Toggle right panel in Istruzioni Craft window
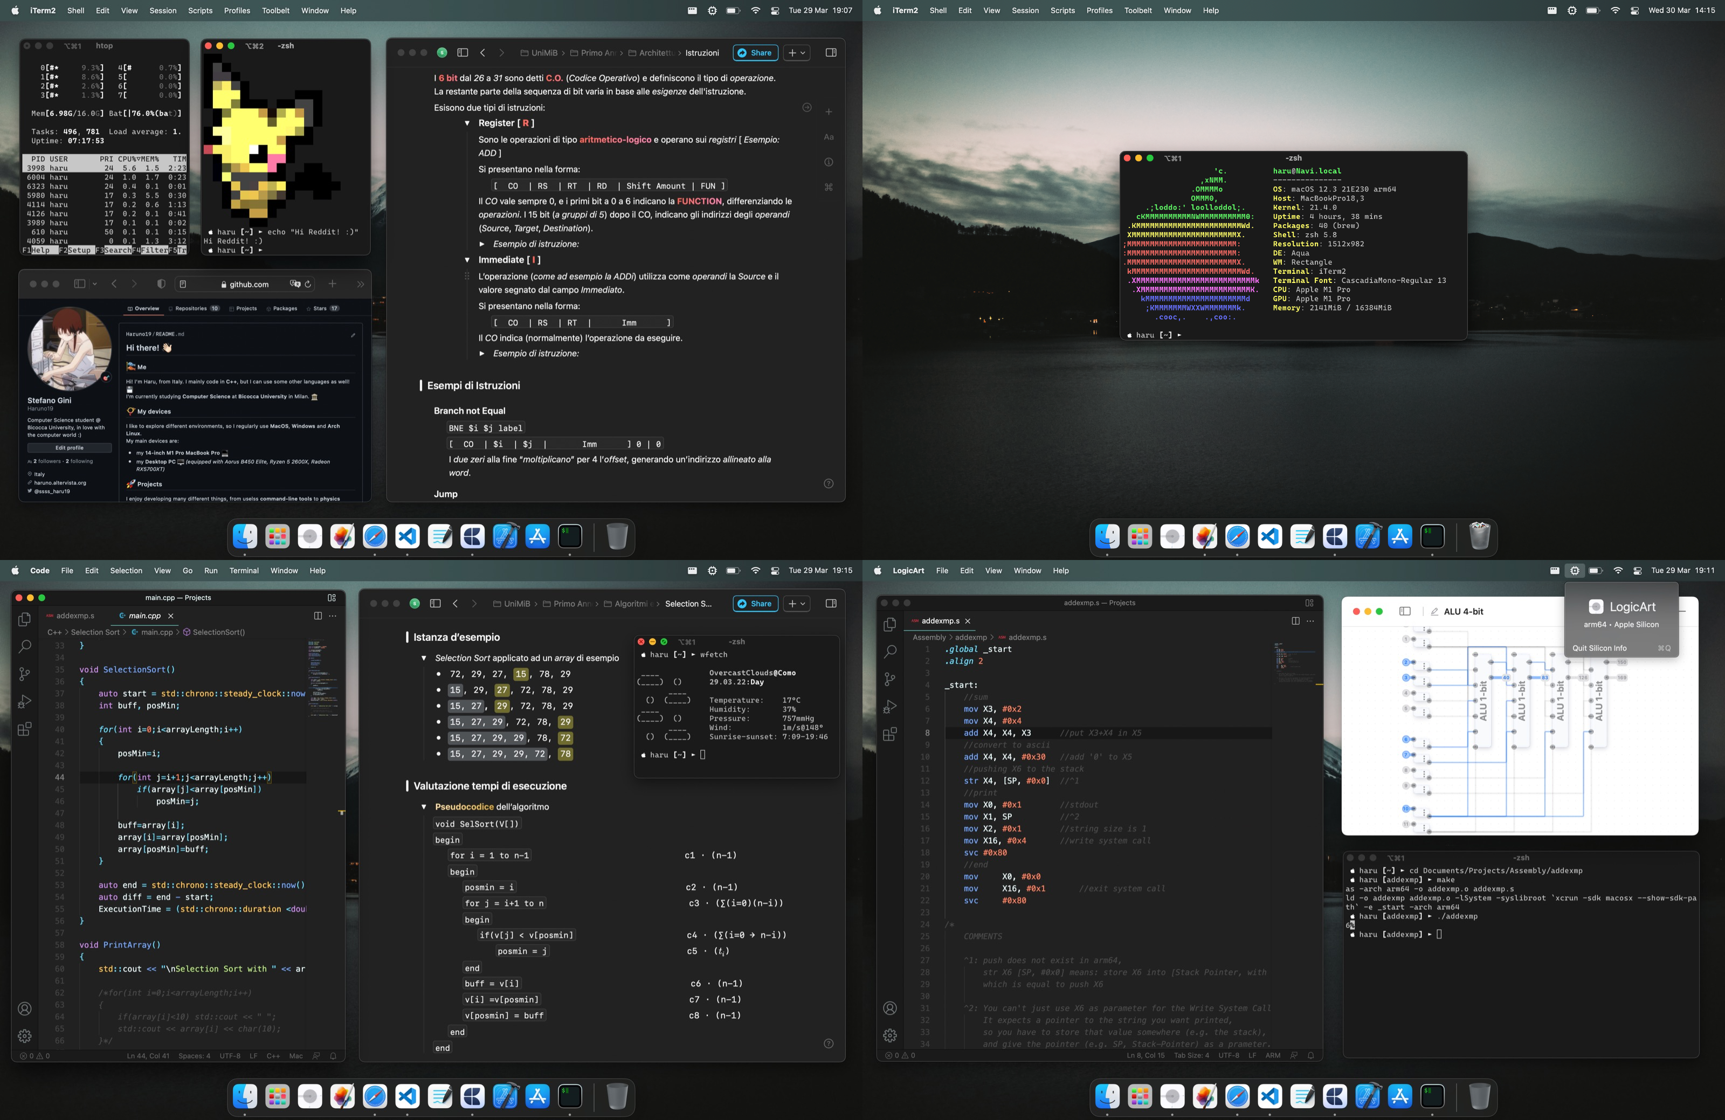This screenshot has height=1120, width=1725. (x=831, y=53)
